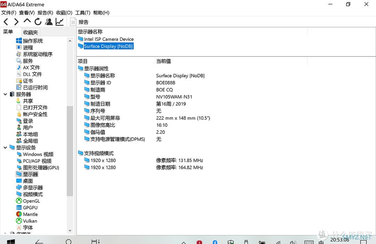The height and width of the screenshot is (244, 376).
Task: Collapse the 显示设备 tree node
Action: tap(5, 147)
